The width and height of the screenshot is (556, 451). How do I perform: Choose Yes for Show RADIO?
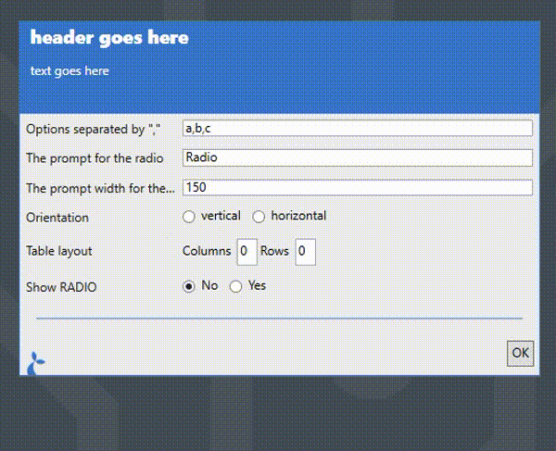coord(235,286)
